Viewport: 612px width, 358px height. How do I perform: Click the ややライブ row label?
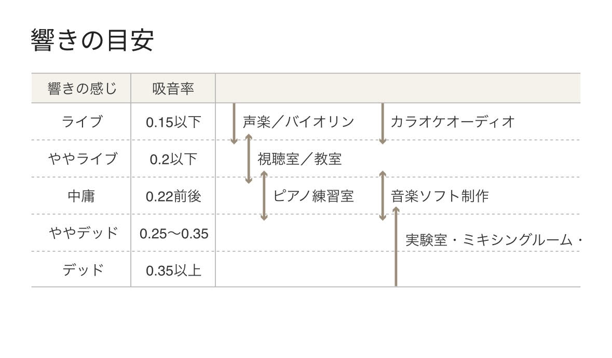click(x=83, y=159)
